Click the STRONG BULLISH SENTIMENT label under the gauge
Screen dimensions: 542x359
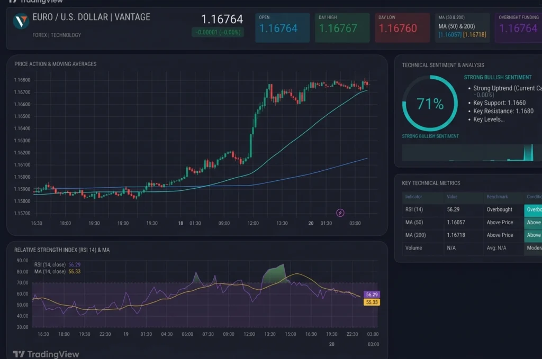click(x=430, y=136)
